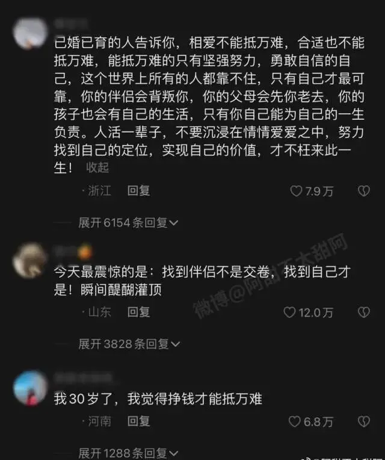Expand 展开6154条回复 replies
The width and height of the screenshot is (385, 460).
(128, 223)
